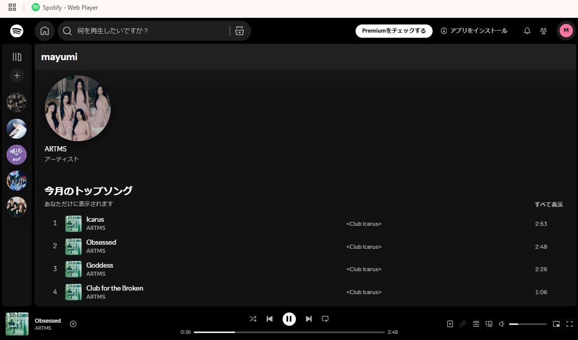The width and height of the screenshot is (578, 340).
Task: Click the lyrics microphone icon
Action: (x=463, y=324)
